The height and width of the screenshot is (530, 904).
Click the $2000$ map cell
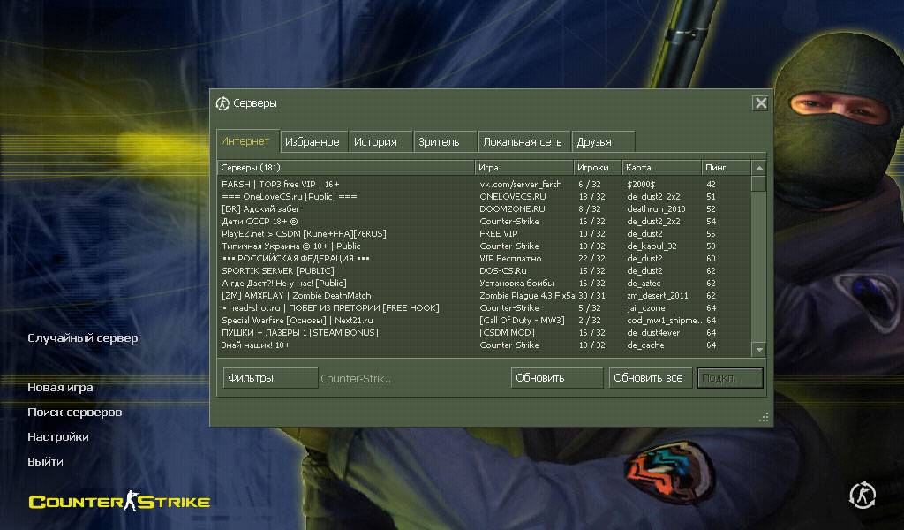click(x=641, y=185)
